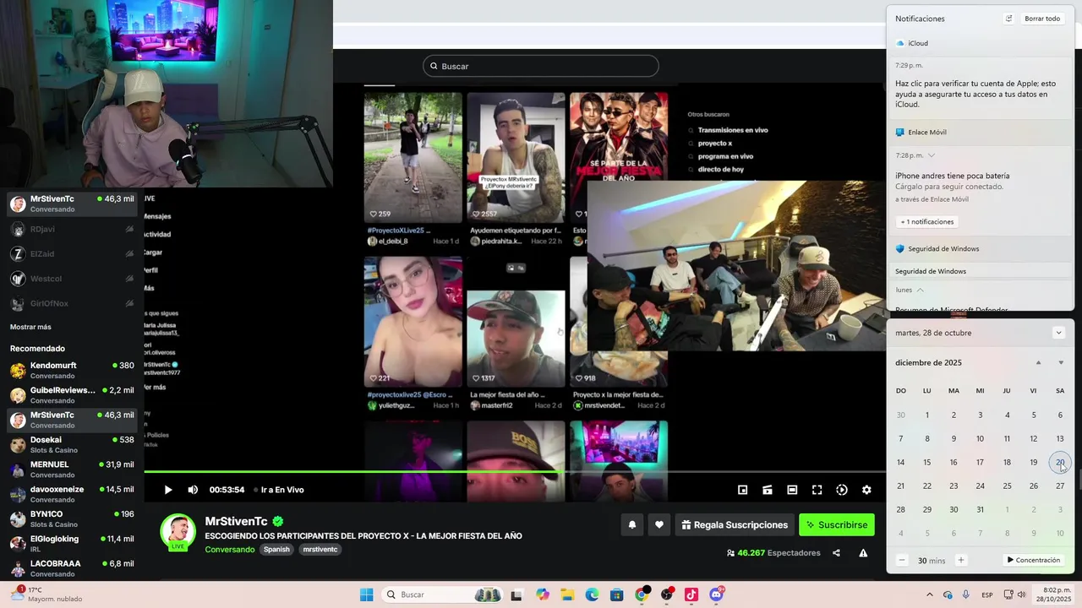This screenshot has height=608, width=1082.
Task: Increase focus minutes with plus button
Action: tap(961, 560)
